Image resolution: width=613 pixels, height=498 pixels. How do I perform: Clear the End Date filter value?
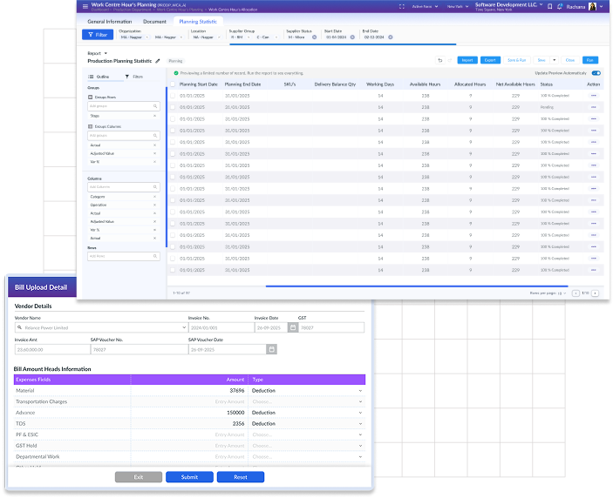pyautogui.click(x=390, y=37)
